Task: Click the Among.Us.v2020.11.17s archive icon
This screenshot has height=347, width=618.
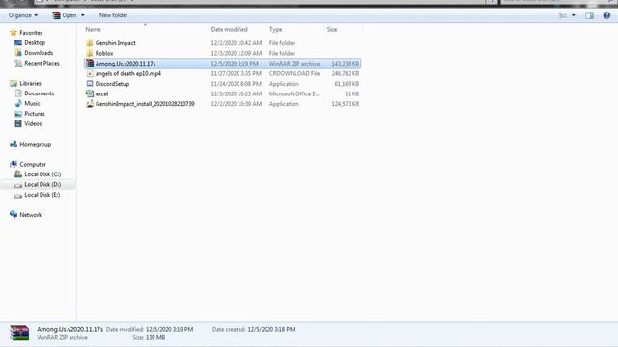Action: pos(90,64)
